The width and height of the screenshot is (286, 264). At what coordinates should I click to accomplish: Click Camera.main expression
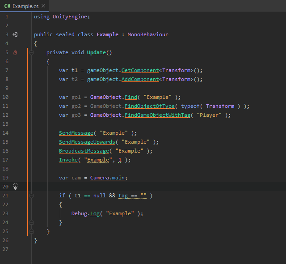[107, 178]
